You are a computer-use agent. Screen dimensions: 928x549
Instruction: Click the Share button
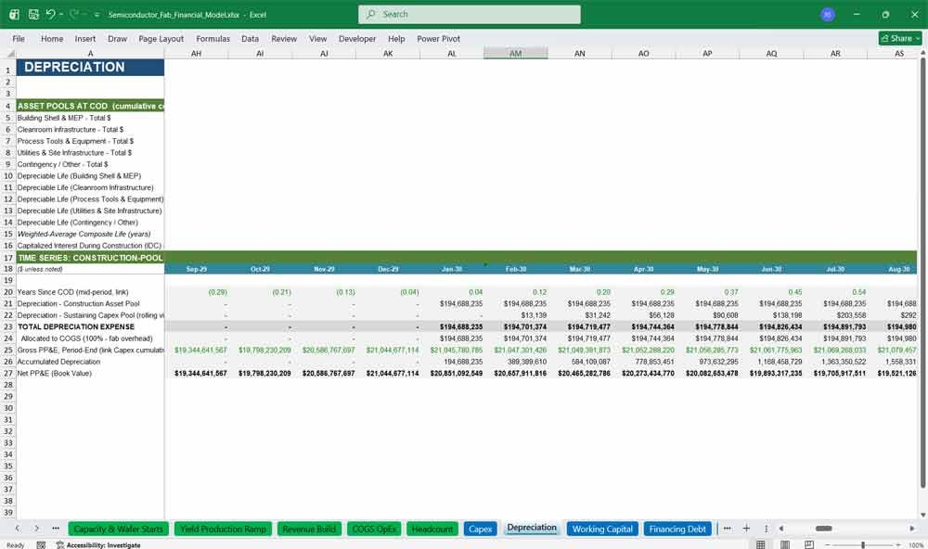point(900,38)
